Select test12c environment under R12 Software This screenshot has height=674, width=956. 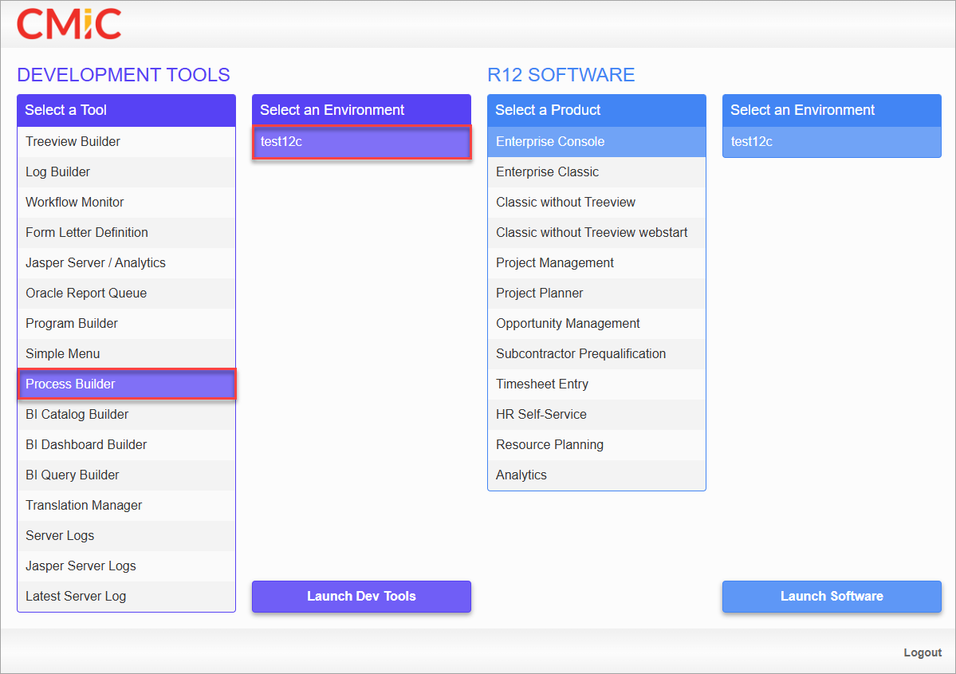832,141
